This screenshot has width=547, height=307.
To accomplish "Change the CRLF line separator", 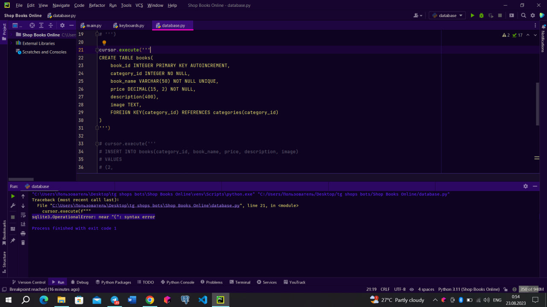I will click(x=385, y=289).
